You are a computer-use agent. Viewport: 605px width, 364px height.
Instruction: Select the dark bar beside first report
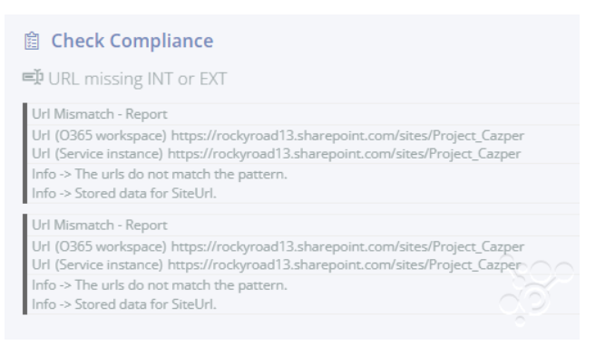pos(25,153)
